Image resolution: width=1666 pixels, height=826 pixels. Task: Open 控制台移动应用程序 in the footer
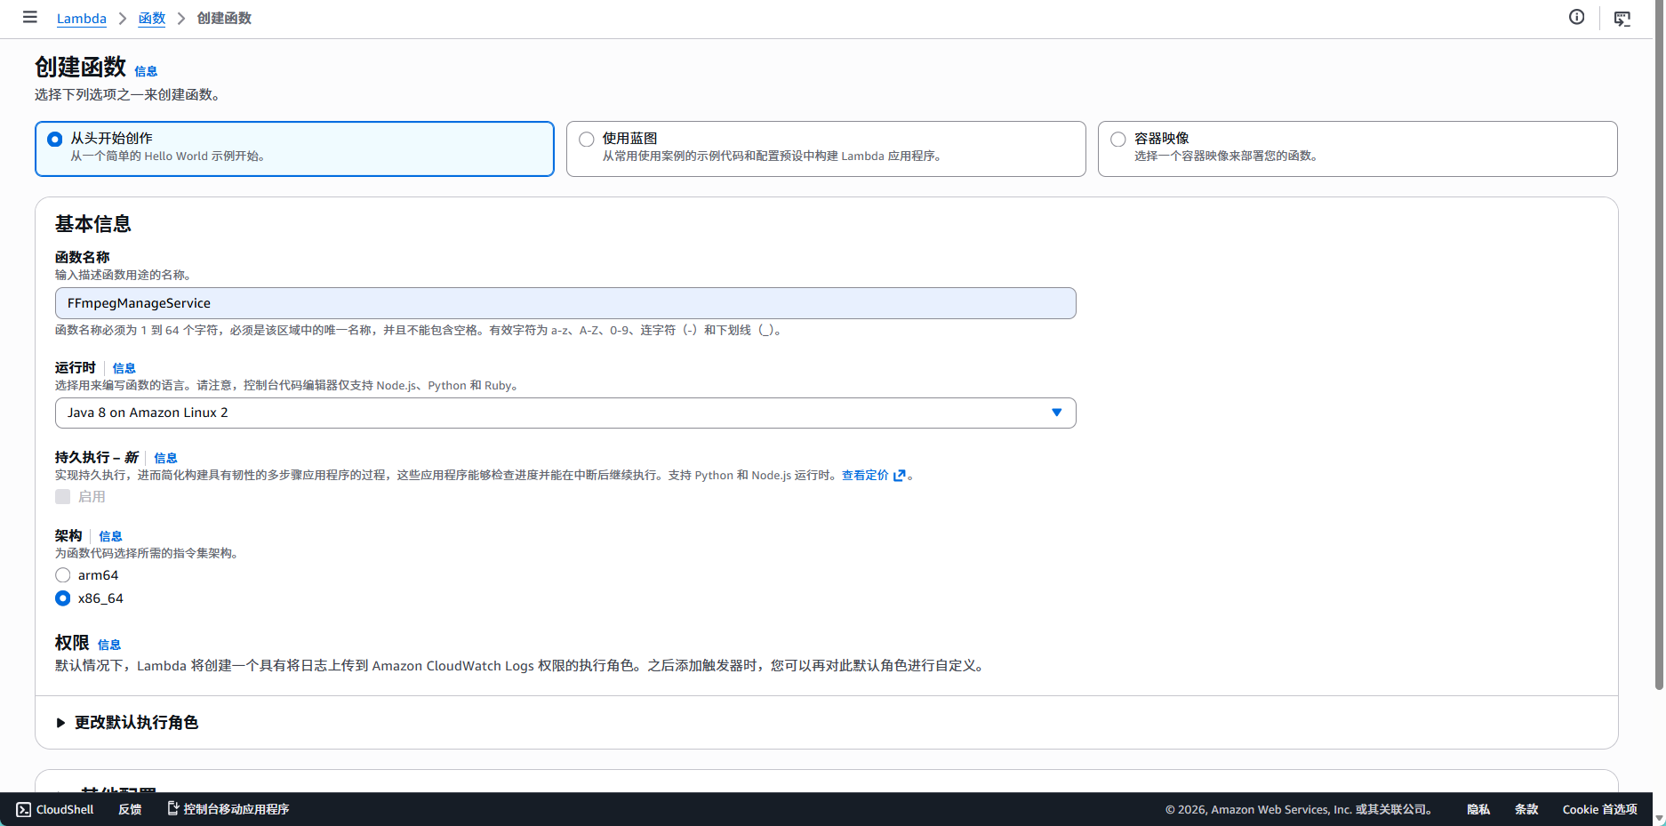click(228, 809)
